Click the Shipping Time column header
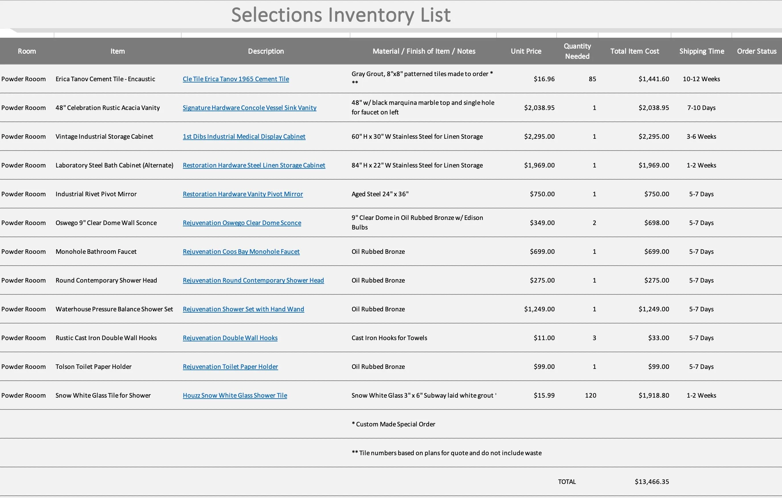Screen dimensions: 782x498 tap(701, 51)
